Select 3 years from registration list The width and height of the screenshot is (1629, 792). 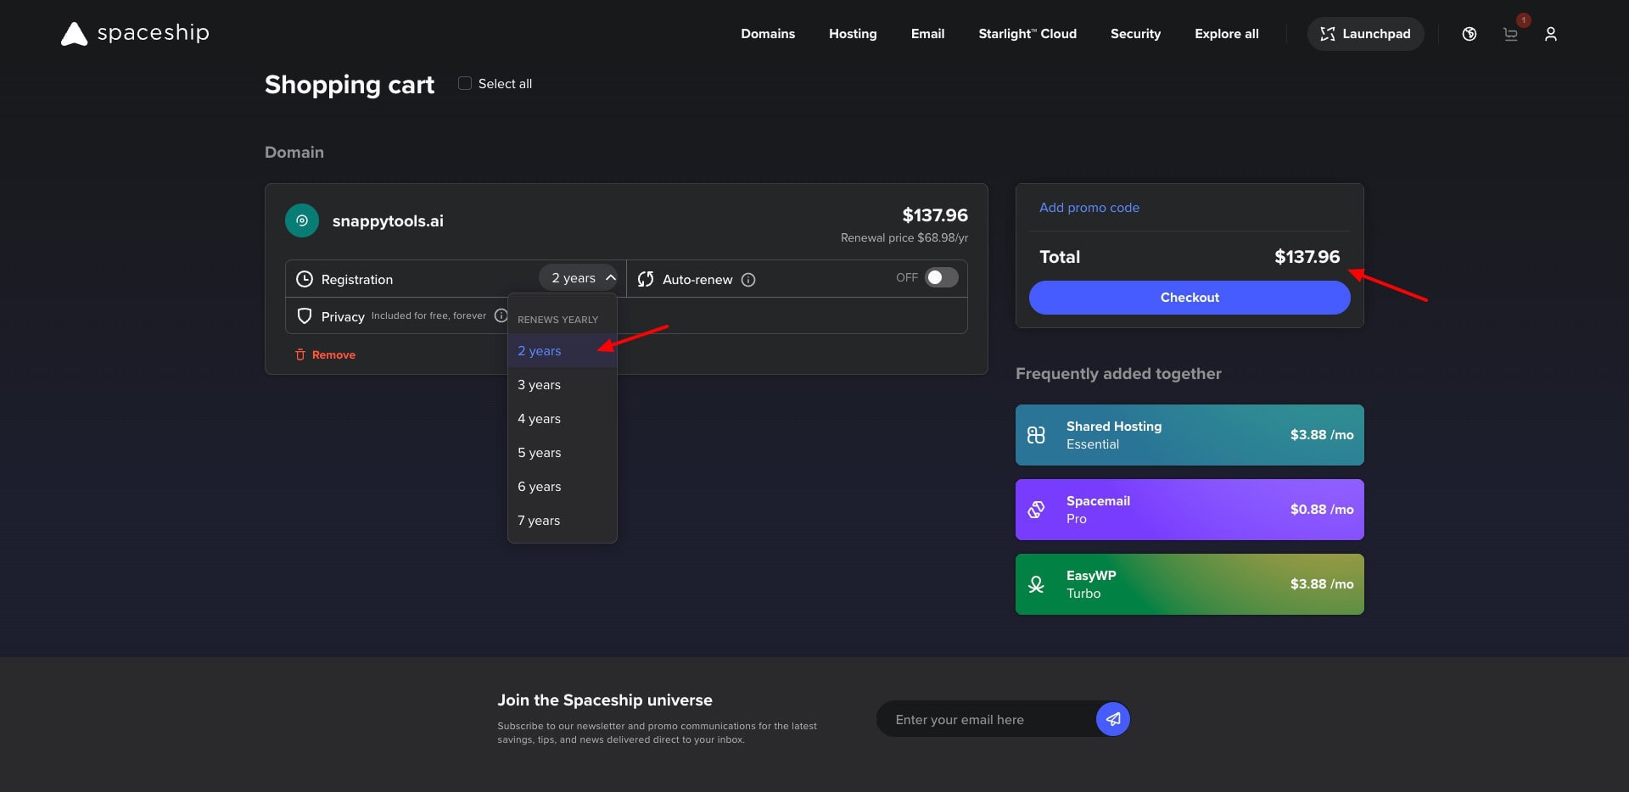tap(540, 385)
